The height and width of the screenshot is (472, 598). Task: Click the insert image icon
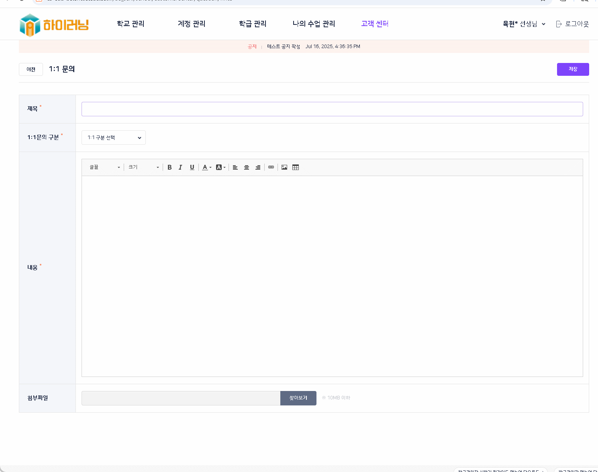[x=284, y=167]
